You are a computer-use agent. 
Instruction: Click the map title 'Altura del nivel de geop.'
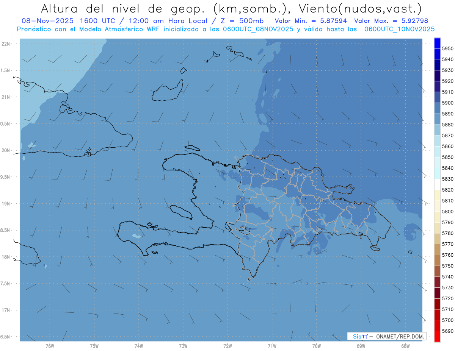123,9
